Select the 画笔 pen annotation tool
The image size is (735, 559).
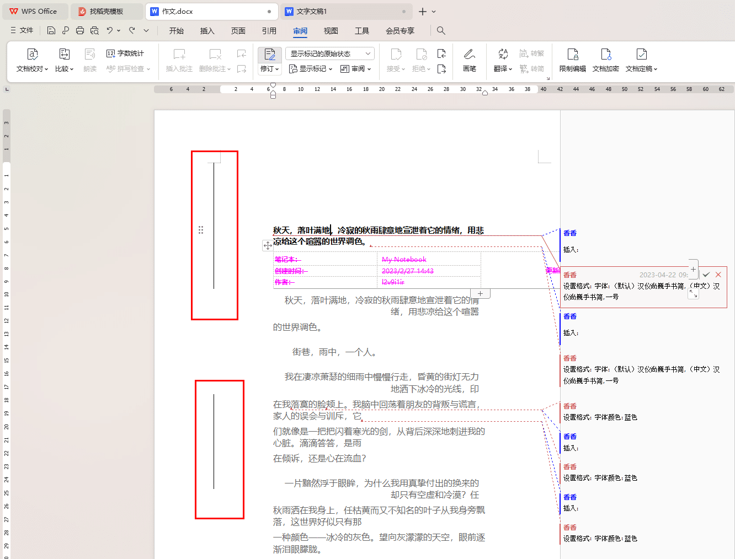(469, 60)
